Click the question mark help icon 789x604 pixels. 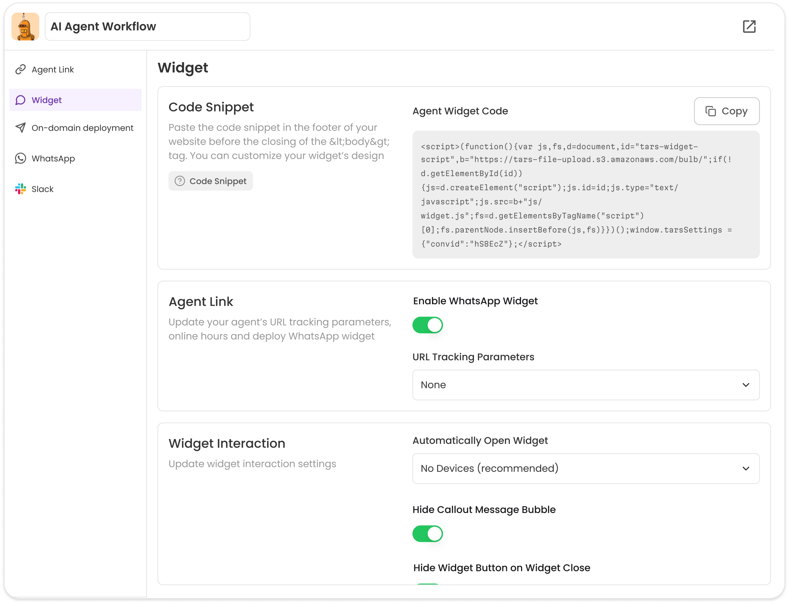pyautogui.click(x=180, y=181)
